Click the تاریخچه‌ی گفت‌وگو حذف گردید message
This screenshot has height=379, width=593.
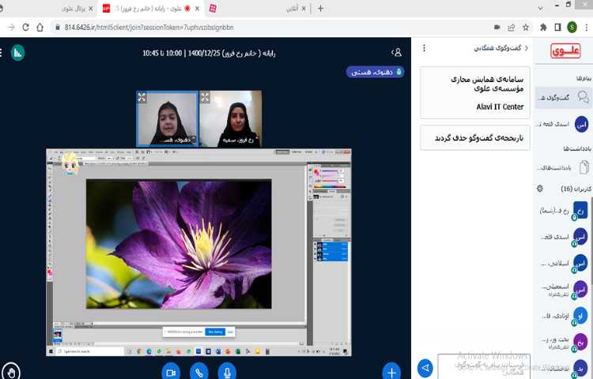[x=475, y=138]
